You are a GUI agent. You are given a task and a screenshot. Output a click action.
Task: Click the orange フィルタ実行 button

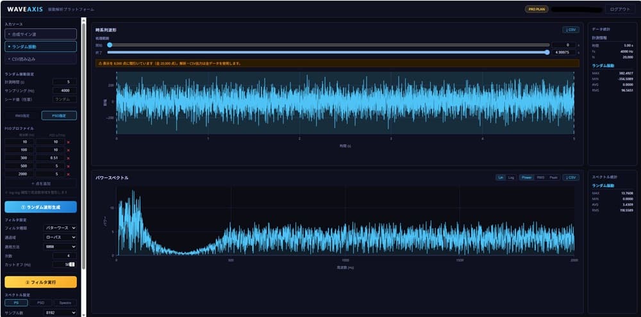(x=40, y=282)
